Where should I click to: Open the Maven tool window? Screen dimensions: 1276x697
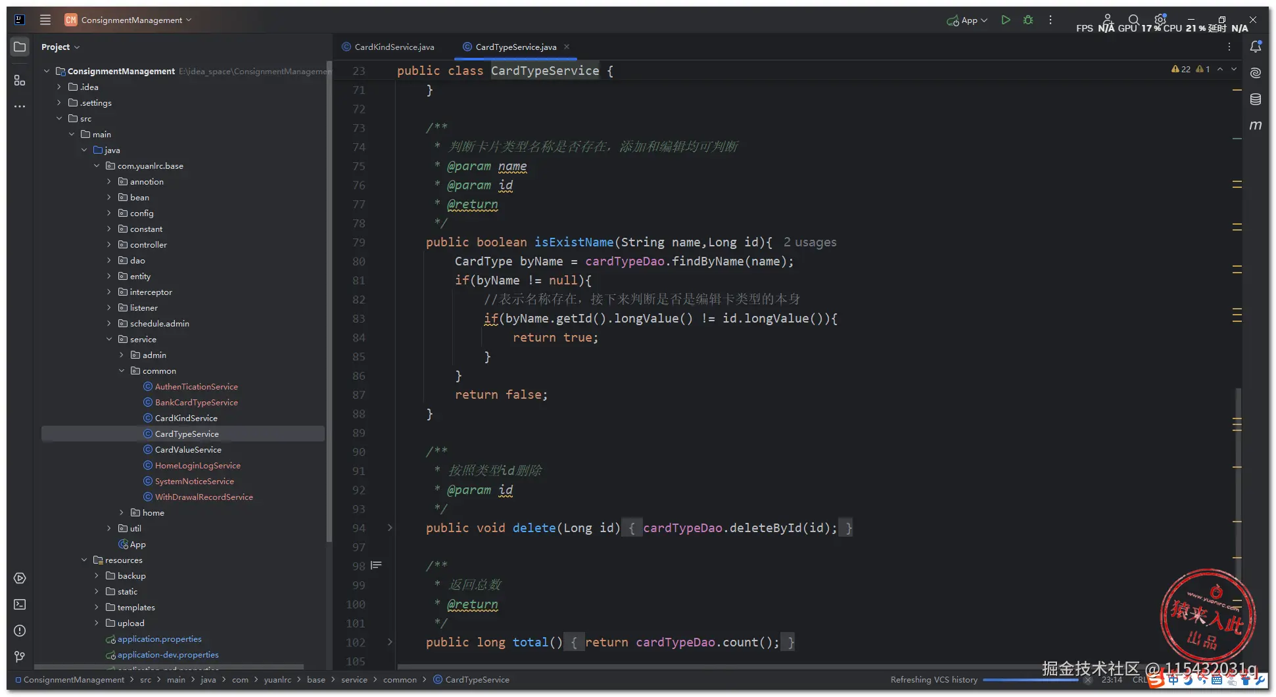click(x=1256, y=125)
